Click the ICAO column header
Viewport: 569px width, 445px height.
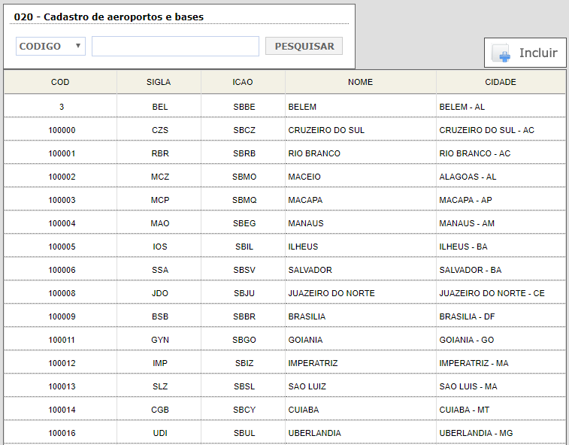click(x=243, y=83)
